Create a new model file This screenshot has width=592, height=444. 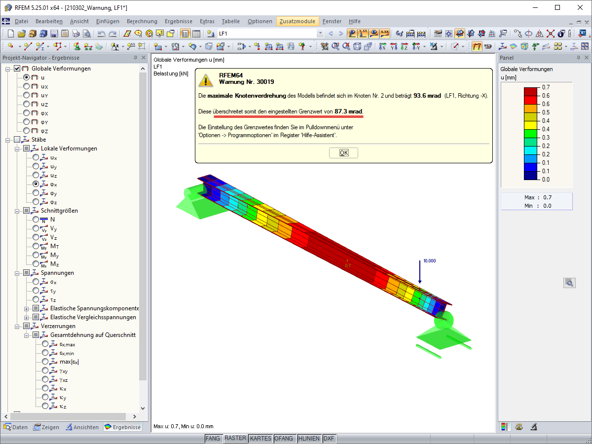pyautogui.click(x=10, y=33)
